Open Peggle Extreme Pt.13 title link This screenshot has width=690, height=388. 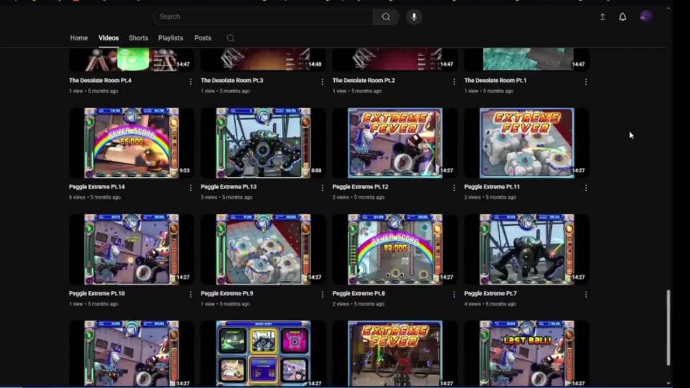tap(229, 186)
